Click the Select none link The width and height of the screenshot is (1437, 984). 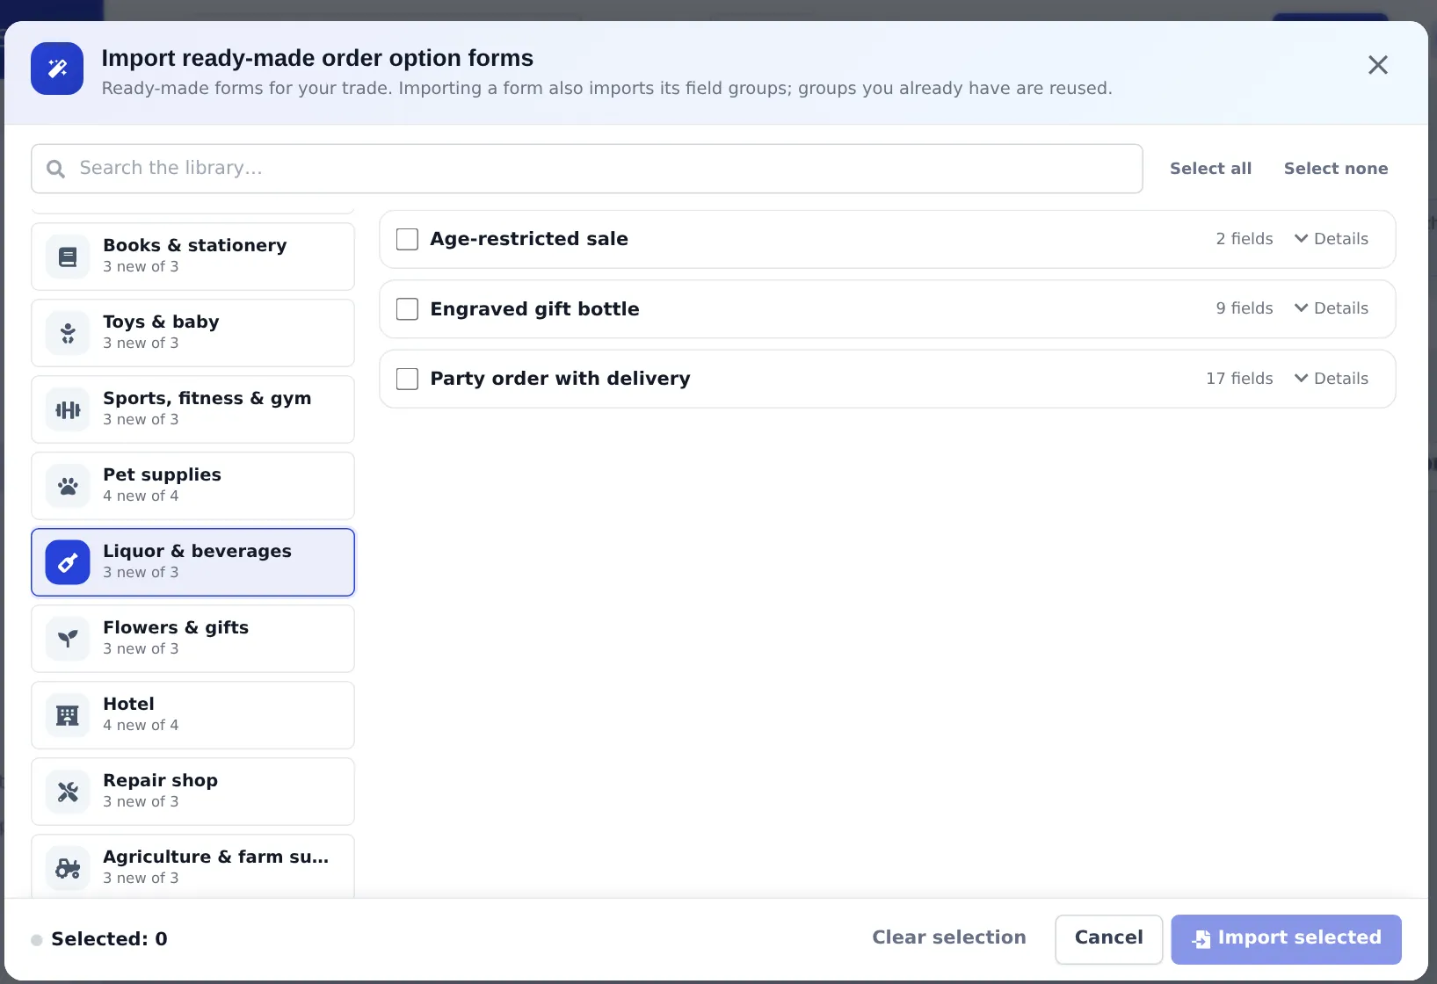pyautogui.click(x=1336, y=169)
